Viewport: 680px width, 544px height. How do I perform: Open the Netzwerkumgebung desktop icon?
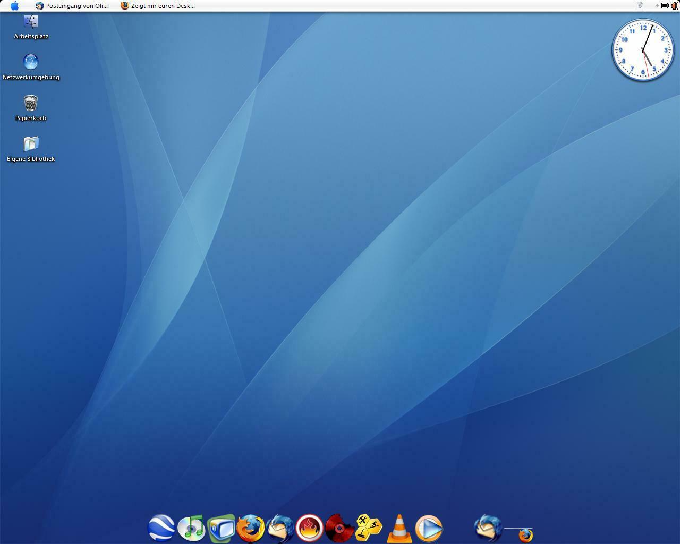tap(31, 67)
